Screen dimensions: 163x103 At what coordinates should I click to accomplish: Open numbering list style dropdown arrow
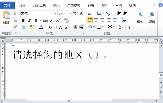point(103,13)
